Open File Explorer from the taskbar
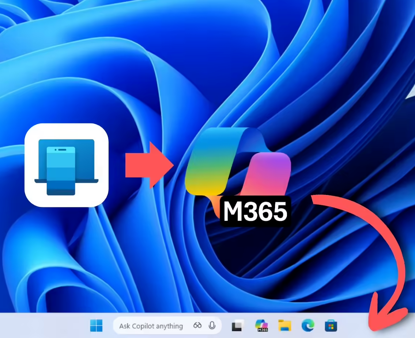The height and width of the screenshot is (338, 415). (x=284, y=326)
